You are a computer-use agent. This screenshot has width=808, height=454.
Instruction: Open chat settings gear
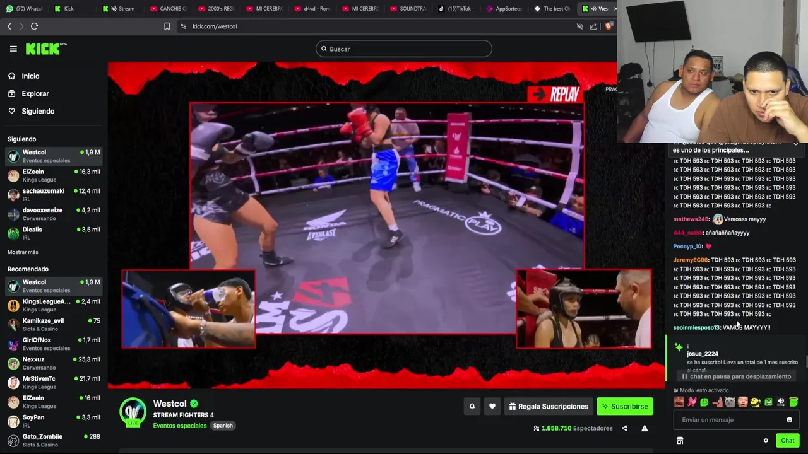(x=766, y=441)
